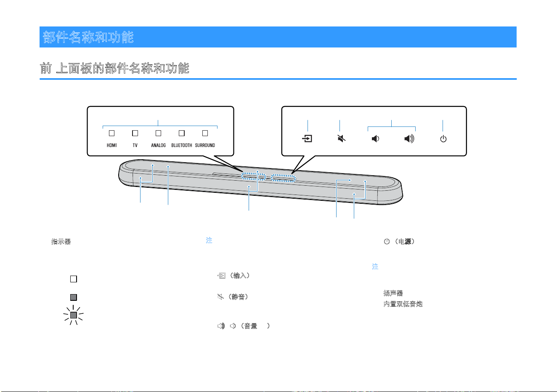Click the SURROUND indicator square
This screenshot has height=392, width=557.
[205, 133]
